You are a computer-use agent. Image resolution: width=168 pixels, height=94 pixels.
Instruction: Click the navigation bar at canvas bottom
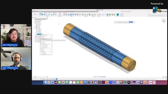100,77
